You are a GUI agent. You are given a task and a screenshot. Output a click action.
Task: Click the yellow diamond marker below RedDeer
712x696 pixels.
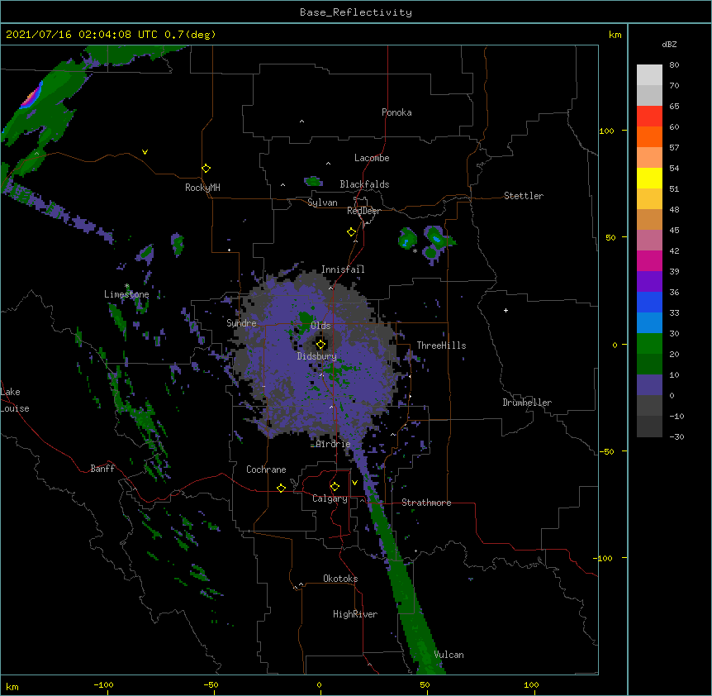click(351, 232)
